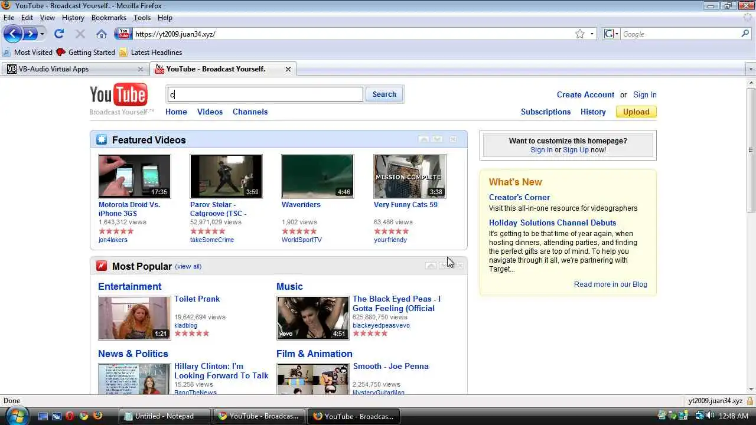Click the Most Popular red icon

tap(102, 266)
